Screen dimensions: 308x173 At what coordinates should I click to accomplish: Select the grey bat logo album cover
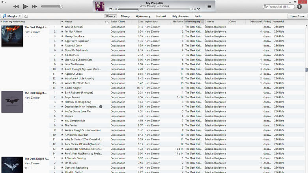12,102
